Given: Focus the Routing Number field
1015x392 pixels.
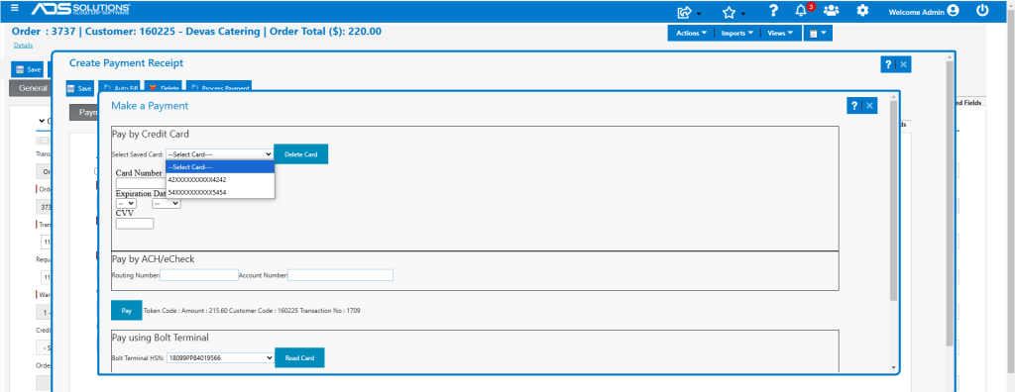Looking at the screenshot, I should pyautogui.click(x=199, y=275).
